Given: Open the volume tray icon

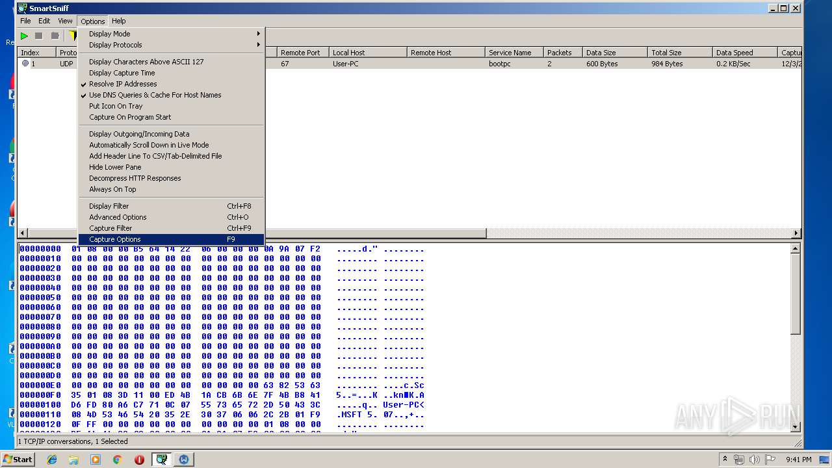Looking at the screenshot, I should tap(754, 460).
